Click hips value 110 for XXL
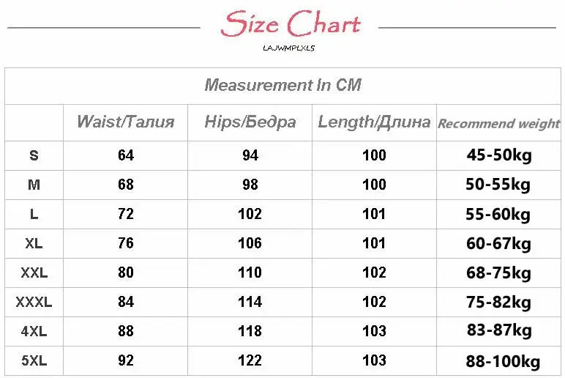Image resolution: width=565 pixels, height=378 pixels. click(250, 273)
